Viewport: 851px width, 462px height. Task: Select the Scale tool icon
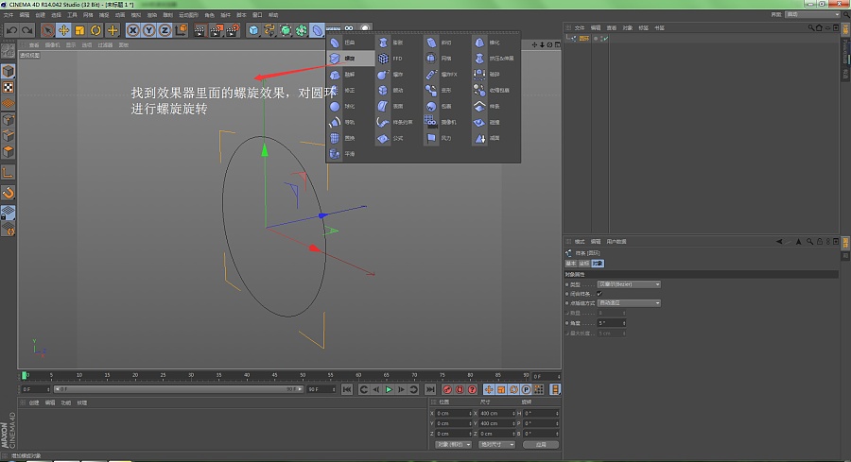click(x=79, y=30)
